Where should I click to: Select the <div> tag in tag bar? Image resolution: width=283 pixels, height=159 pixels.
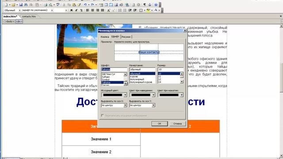pos(19,22)
